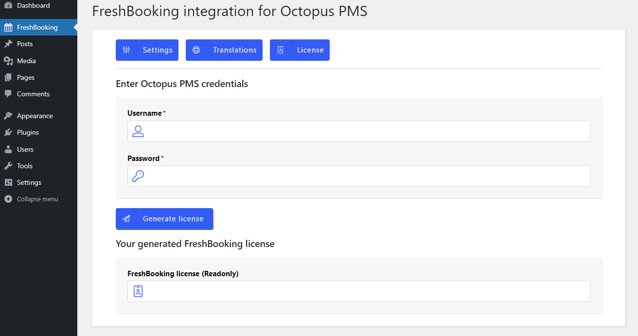
Task: Click the key icon inside Password field
Action: pyautogui.click(x=138, y=176)
